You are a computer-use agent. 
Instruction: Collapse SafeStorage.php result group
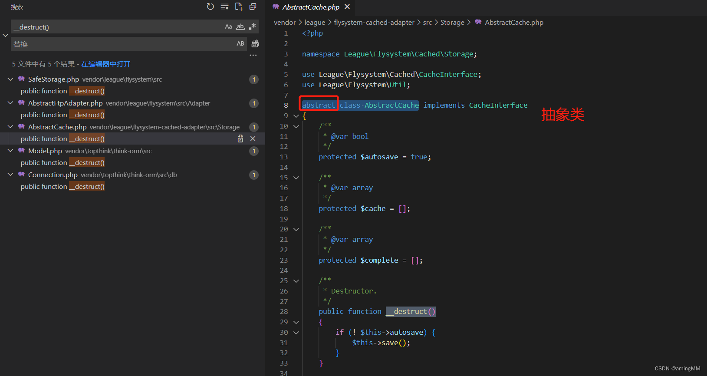10,79
